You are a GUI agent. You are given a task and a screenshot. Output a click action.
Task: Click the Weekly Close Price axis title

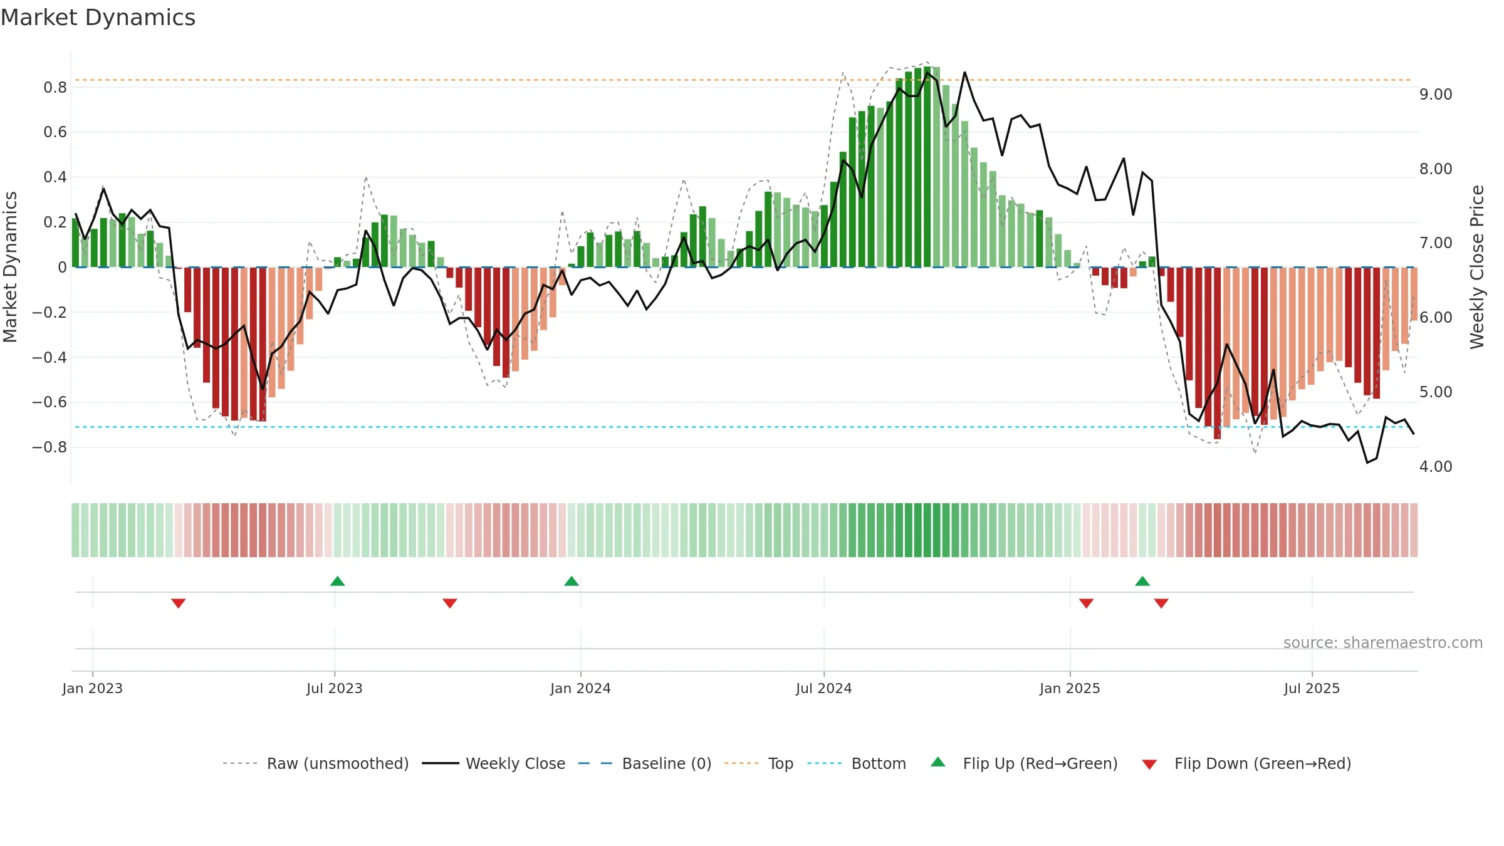coord(1477,267)
